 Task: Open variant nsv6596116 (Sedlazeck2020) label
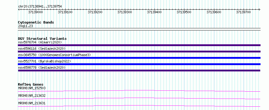42,49
